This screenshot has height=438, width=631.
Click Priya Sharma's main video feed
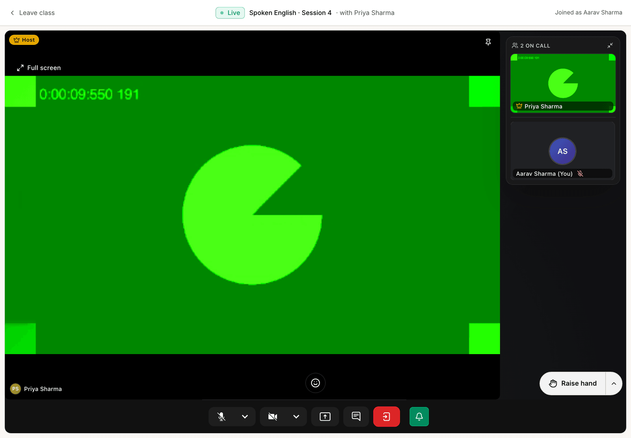pos(252,215)
